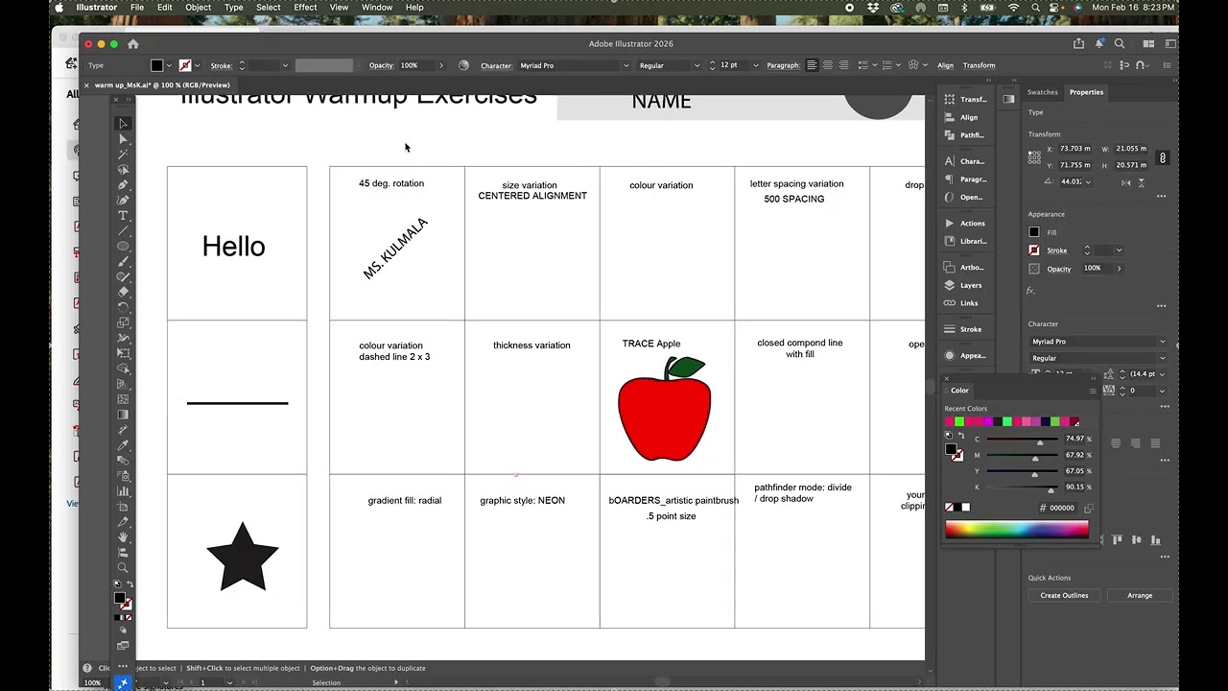Select the Selection tool in the toolbar
The image size is (1228, 691).
(x=123, y=124)
